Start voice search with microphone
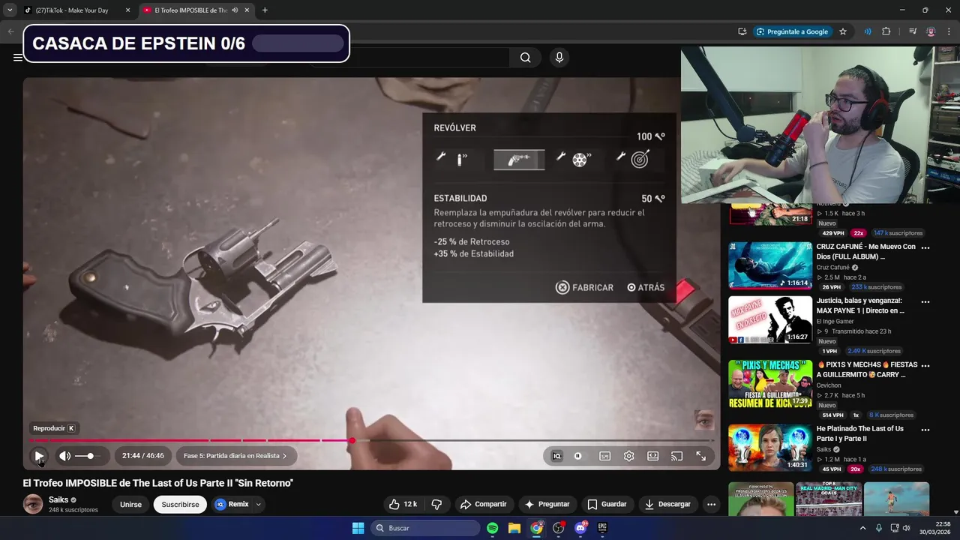 click(559, 58)
